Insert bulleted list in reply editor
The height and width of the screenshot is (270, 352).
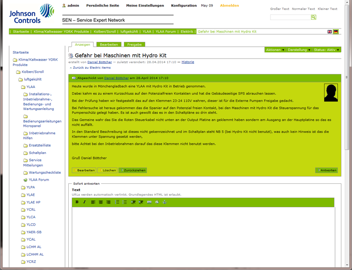(x=125, y=202)
